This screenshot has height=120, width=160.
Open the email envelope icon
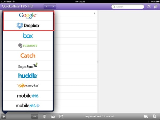[x=53, y=117]
